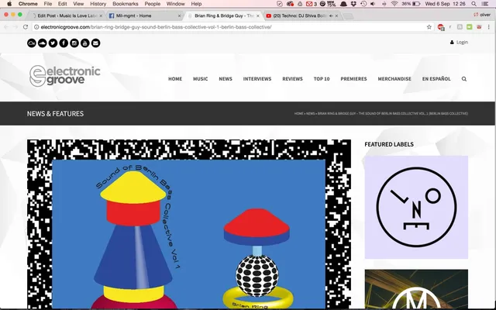Viewport: 496px width, 310px height.
Task: Click the Login link
Action: 459,43
